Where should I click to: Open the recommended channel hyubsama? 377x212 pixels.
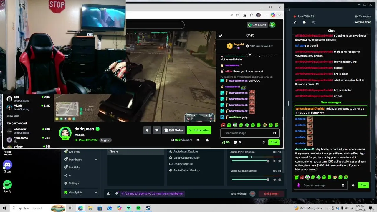(x=28, y=140)
